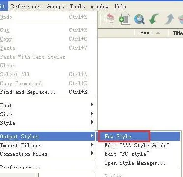Open the Window menu
Screen dimensions: 183x177
(99, 7)
